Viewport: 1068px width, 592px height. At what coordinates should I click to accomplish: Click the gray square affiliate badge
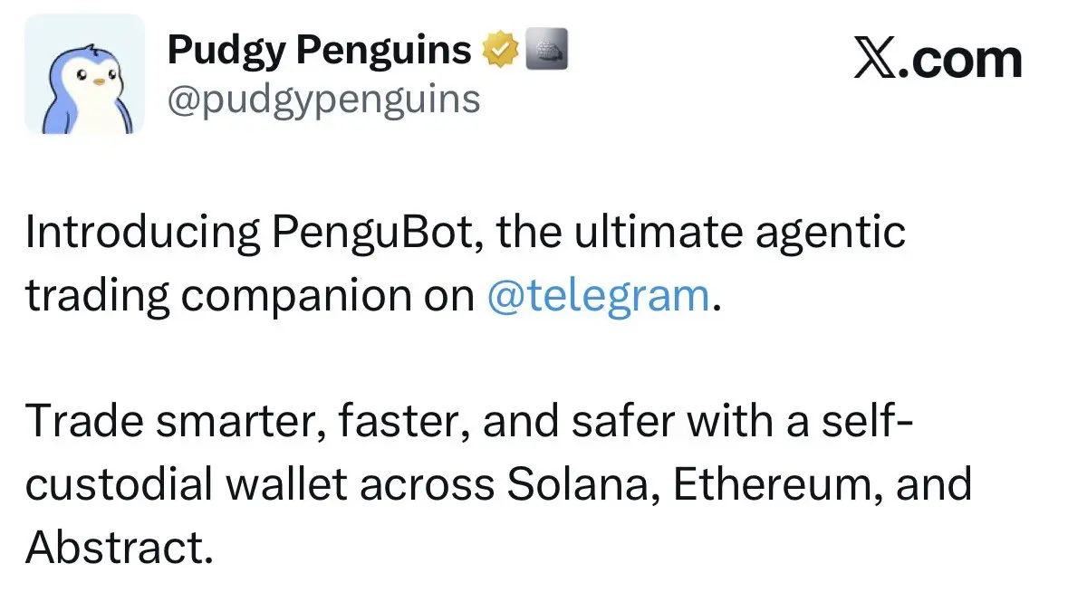(546, 49)
